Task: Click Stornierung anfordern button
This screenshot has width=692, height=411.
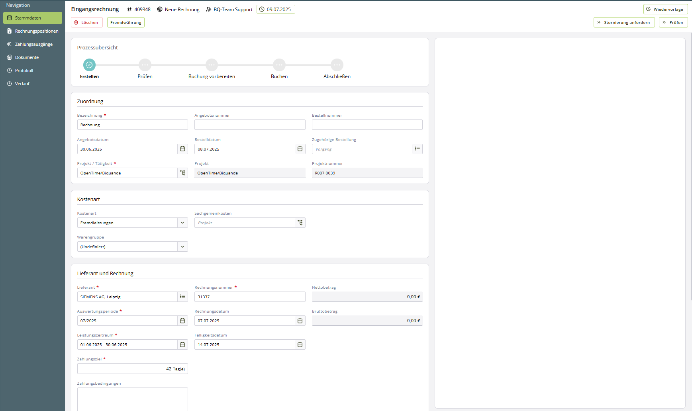Action: [x=623, y=22]
